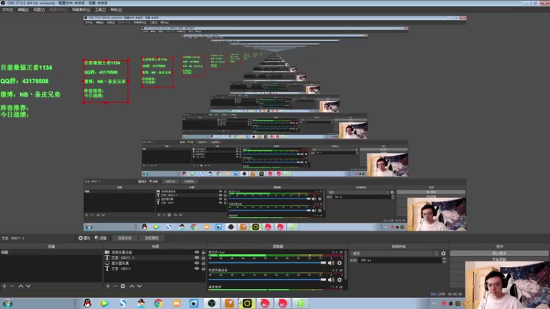The image size is (550, 309).
Task: Open Google Chrome from the taskbar
Action: 159,304
